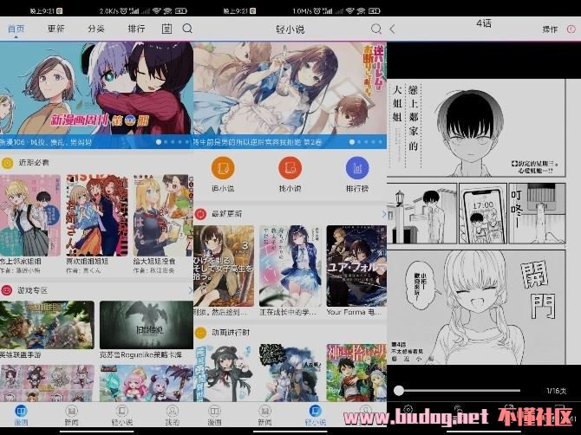Open 剃须。然后捡到 novel cover
This screenshot has width=581, height=435.
pos(224,266)
